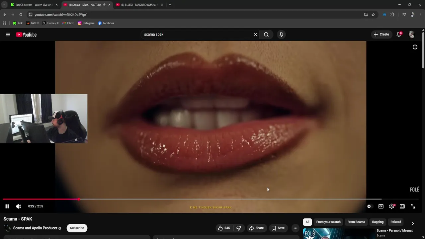Select the From Scama chip
The width and height of the screenshot is (425, 239).
356,222
